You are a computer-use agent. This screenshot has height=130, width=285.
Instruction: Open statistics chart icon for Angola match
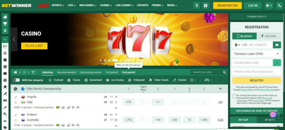pyautogui.click(x=63, y=107)
